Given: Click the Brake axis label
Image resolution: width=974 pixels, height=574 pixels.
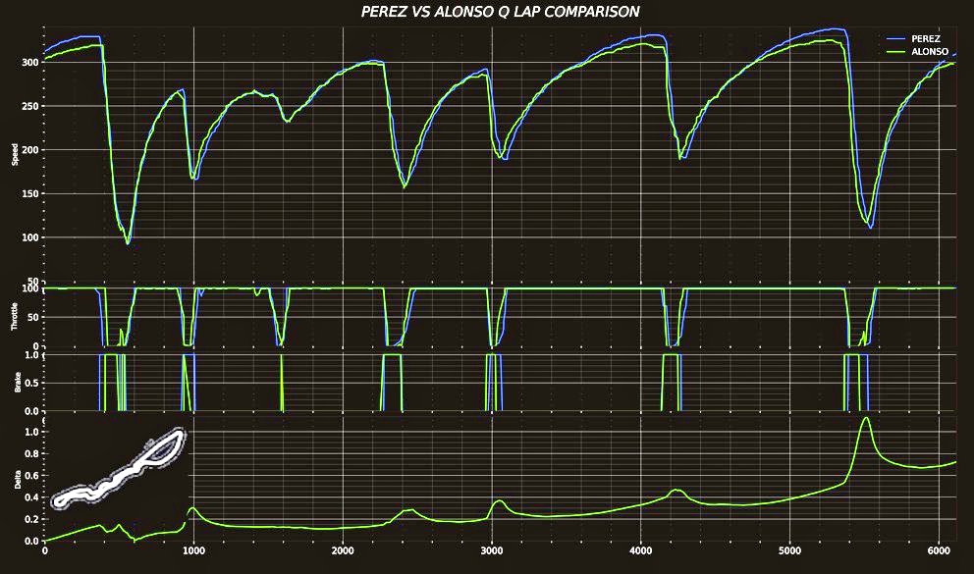Looking at the screenshot, I should tap(18, 383).
